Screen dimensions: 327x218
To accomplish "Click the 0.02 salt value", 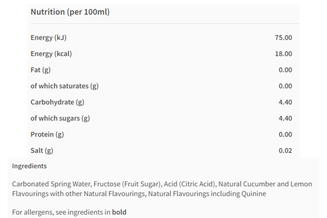I will (x=285, y=151).
